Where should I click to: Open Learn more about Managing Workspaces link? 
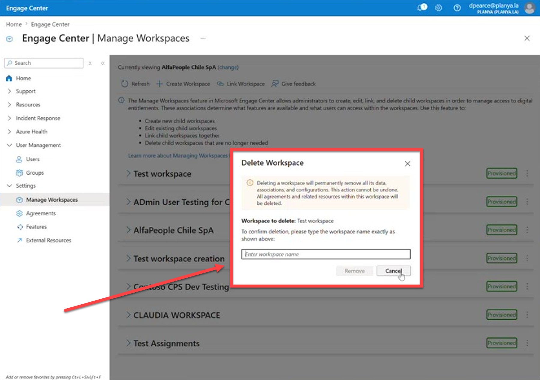[x=178, y=155]
